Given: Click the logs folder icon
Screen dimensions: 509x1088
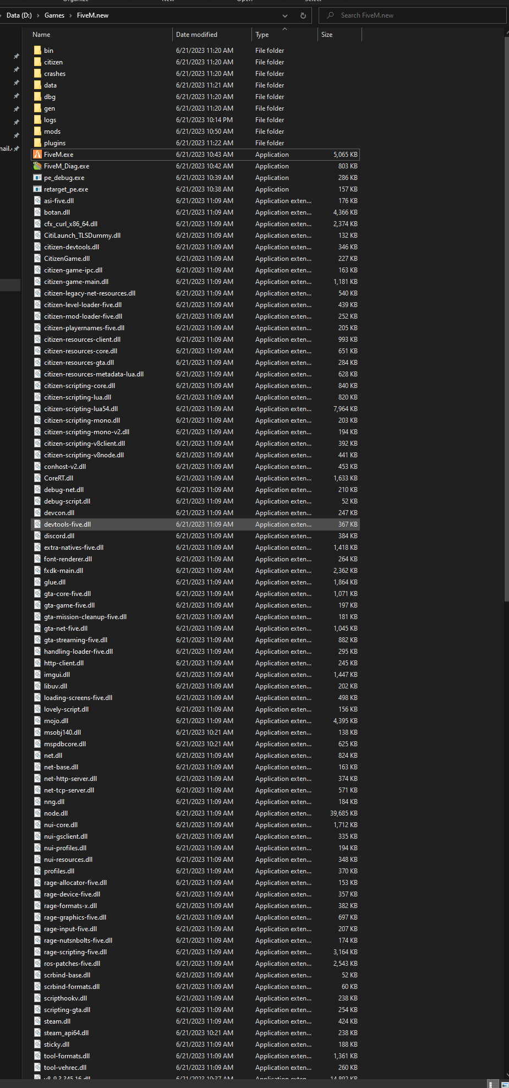Looking at the screenshot, I should (x=37, y=120).
